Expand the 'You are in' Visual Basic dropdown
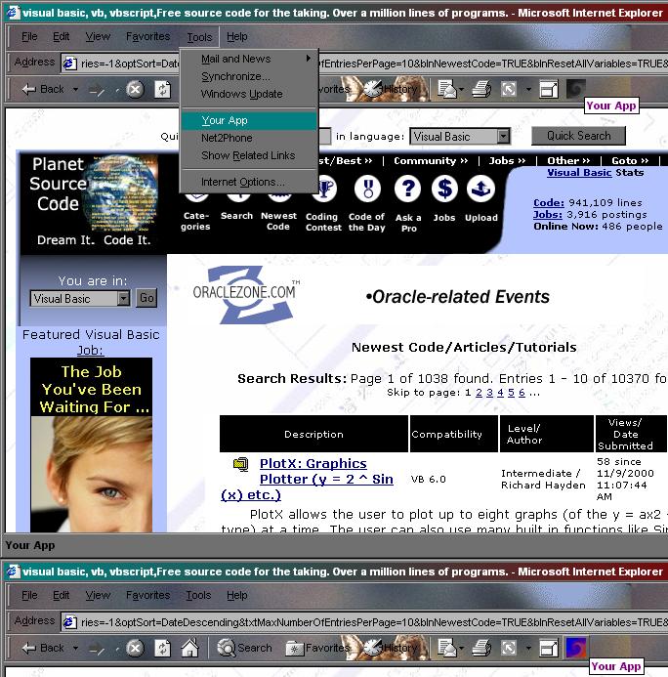 pos(123,298)
